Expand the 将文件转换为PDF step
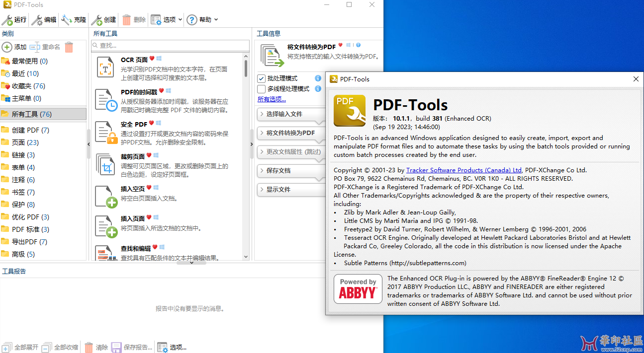644x353 pixels. [290, 133]
